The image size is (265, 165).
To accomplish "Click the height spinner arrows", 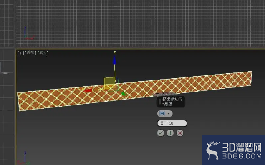I will coord(162,123).
